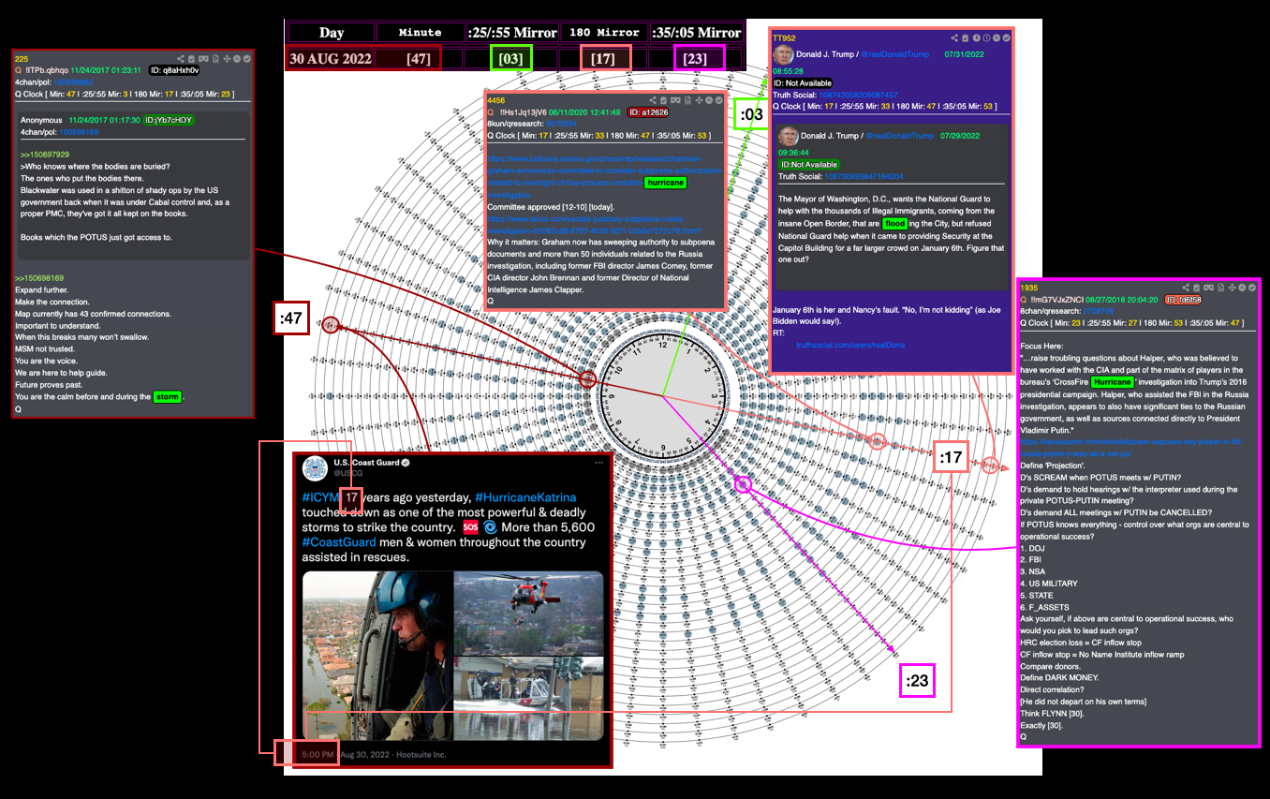This screenshot has width=1270, height=799.
Task: Open Truth Social link 108742058209087457
Action: click(x=858, y=95)
